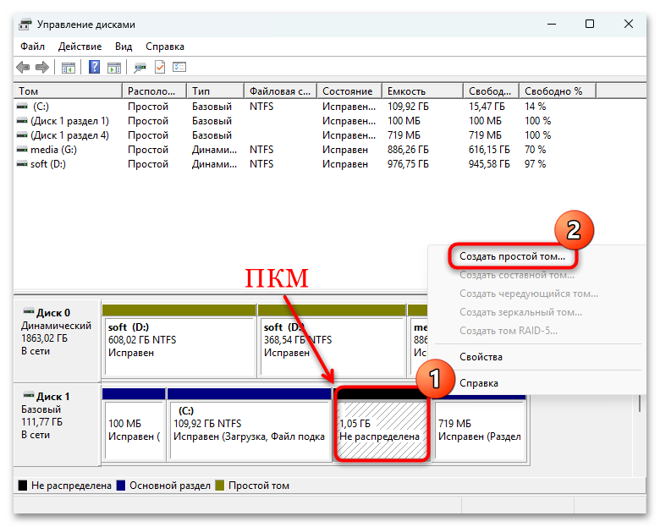Viewport: 660px width, 527px height.
Task: Open the blue Help question-mark icon
Action: pos(95,67)
